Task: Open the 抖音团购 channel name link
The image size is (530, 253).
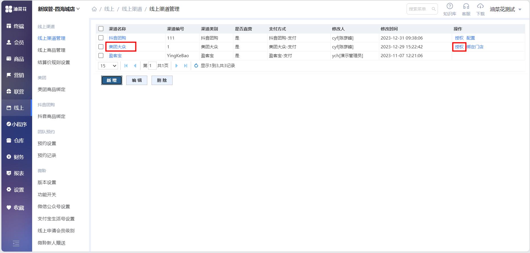Action: click(117, 38)
